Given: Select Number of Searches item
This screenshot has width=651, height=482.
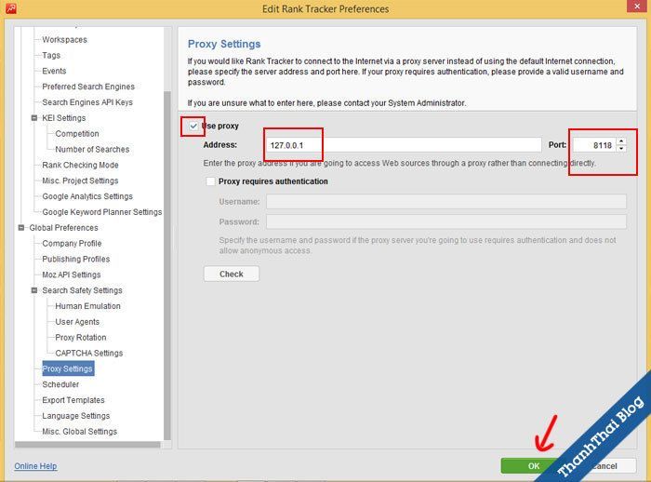Looking at the screenshot, I should 92,149.
